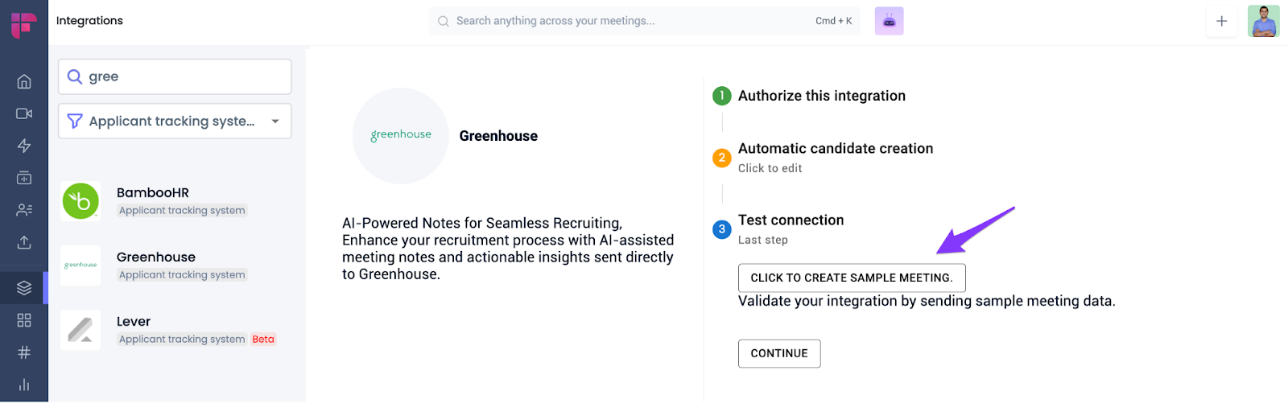Click to create sample meeting button

point(851,278)
